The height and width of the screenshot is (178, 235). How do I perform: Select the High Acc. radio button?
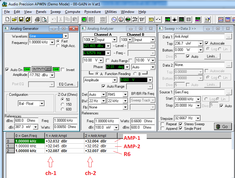pyautogui.click(x=58, y=46)
